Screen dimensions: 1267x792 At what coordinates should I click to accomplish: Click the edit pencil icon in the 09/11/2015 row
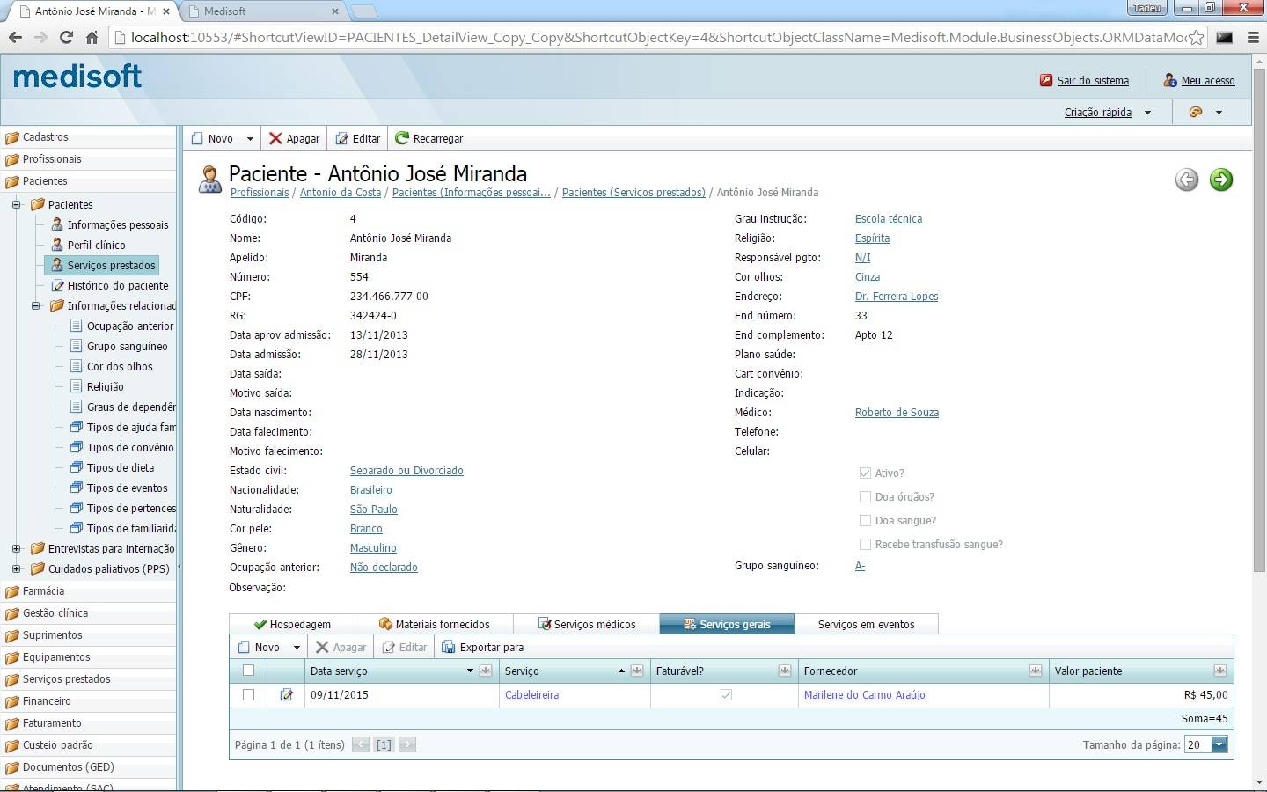[286, 694]
